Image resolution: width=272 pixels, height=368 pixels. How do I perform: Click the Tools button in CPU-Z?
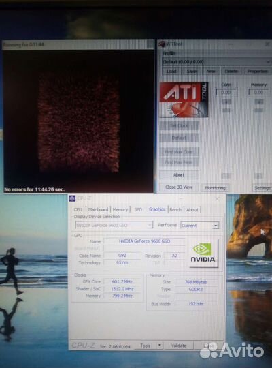(x=146, y=346)
